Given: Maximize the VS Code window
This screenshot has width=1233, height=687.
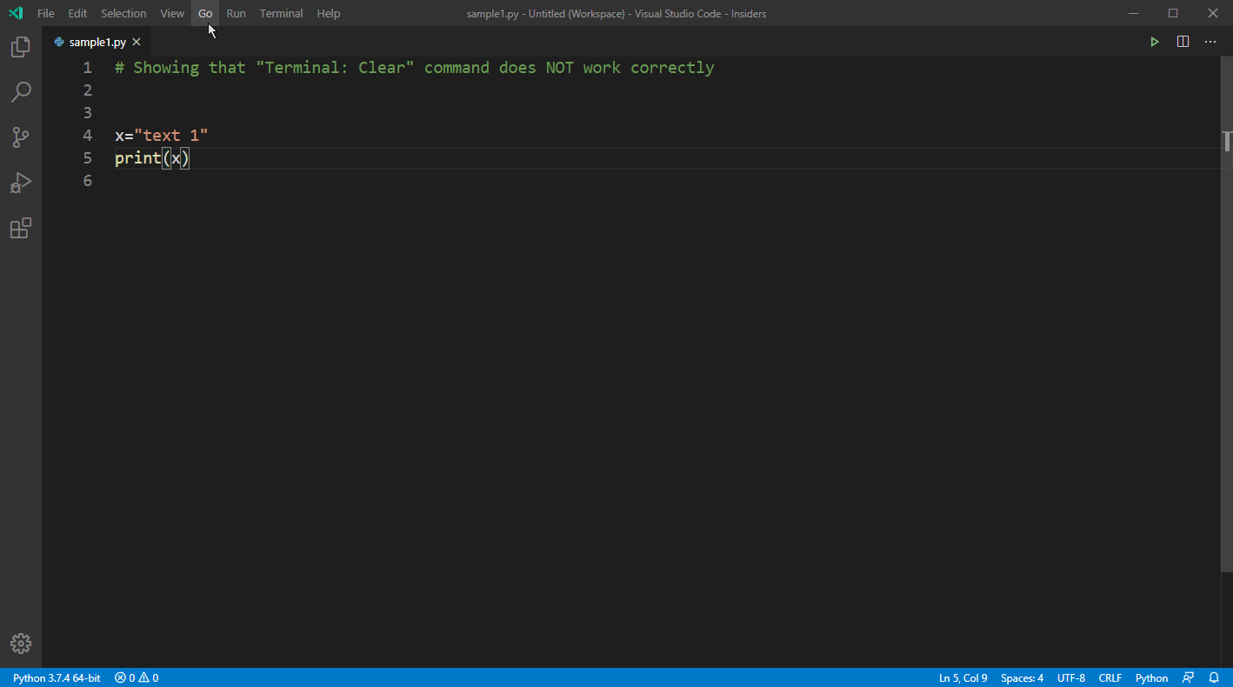Looking at the screenshot, I should pos(1173,13).
